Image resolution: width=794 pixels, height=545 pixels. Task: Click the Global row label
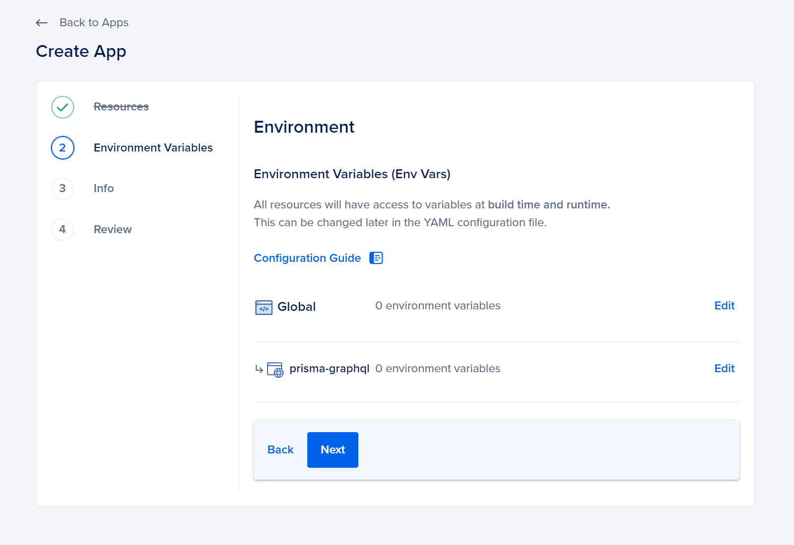[296, 306]
